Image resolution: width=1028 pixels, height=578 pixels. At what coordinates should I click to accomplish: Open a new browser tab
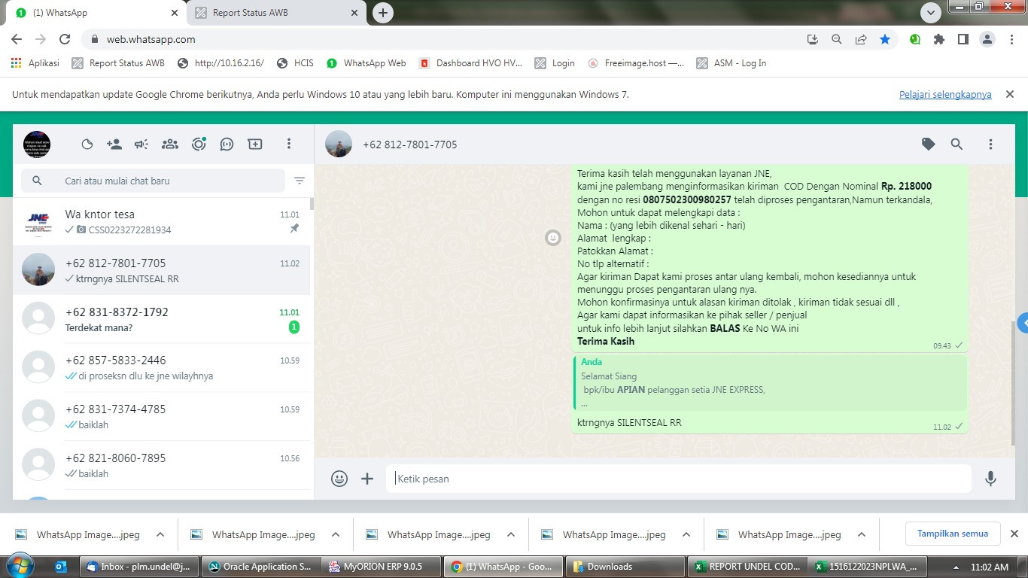(383, 13)
